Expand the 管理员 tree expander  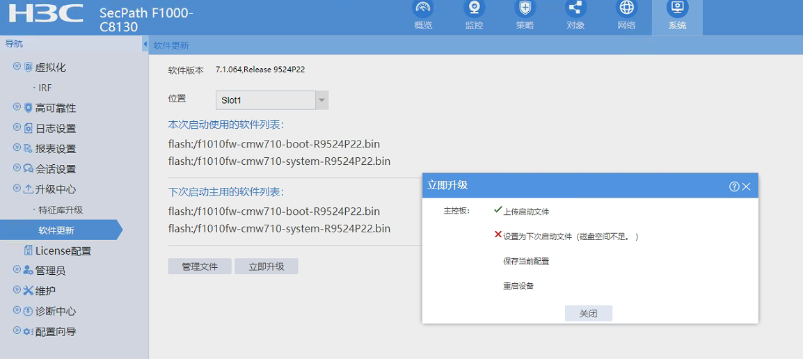(17, 269)
